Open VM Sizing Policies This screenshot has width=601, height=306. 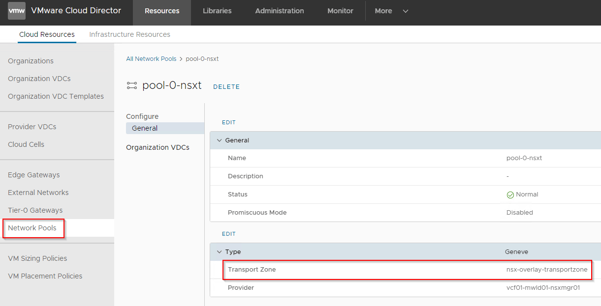coord(37,258)
